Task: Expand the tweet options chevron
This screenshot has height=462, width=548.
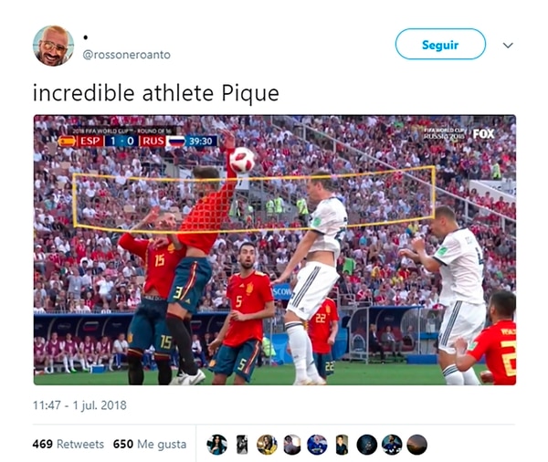Action: click(x=508, y=45)
